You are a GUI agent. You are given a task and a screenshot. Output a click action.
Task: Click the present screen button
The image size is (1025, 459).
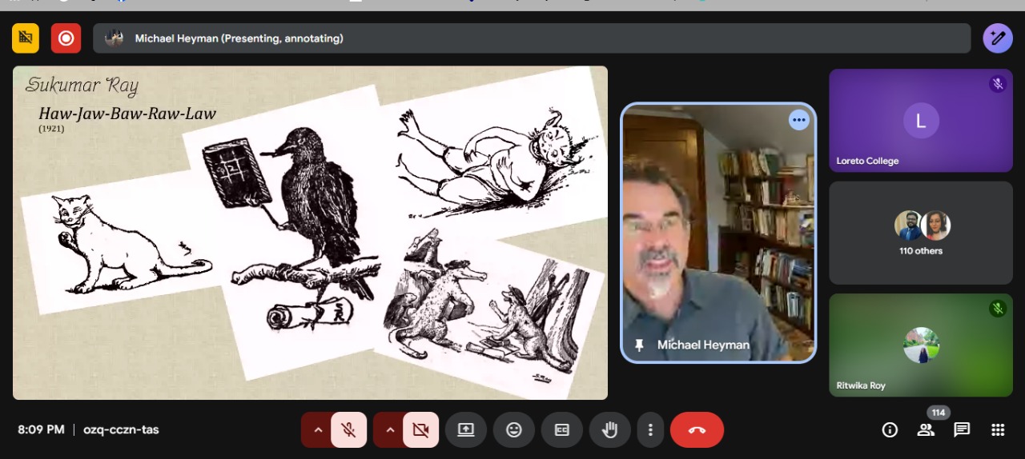tap(466, 429)
